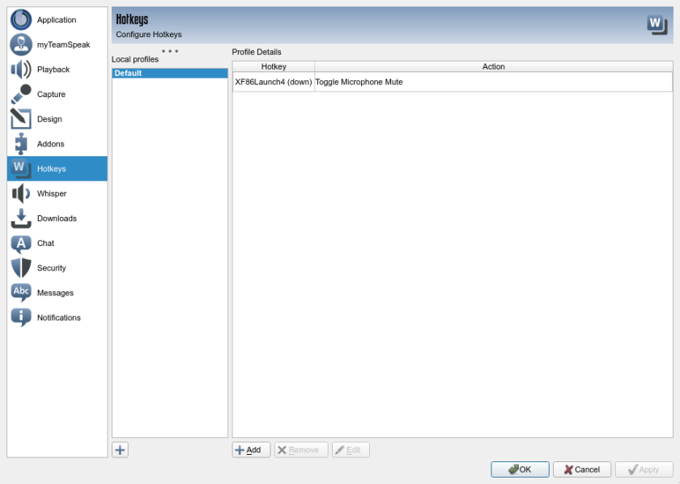Open the Design settings icon

(21, 119)
